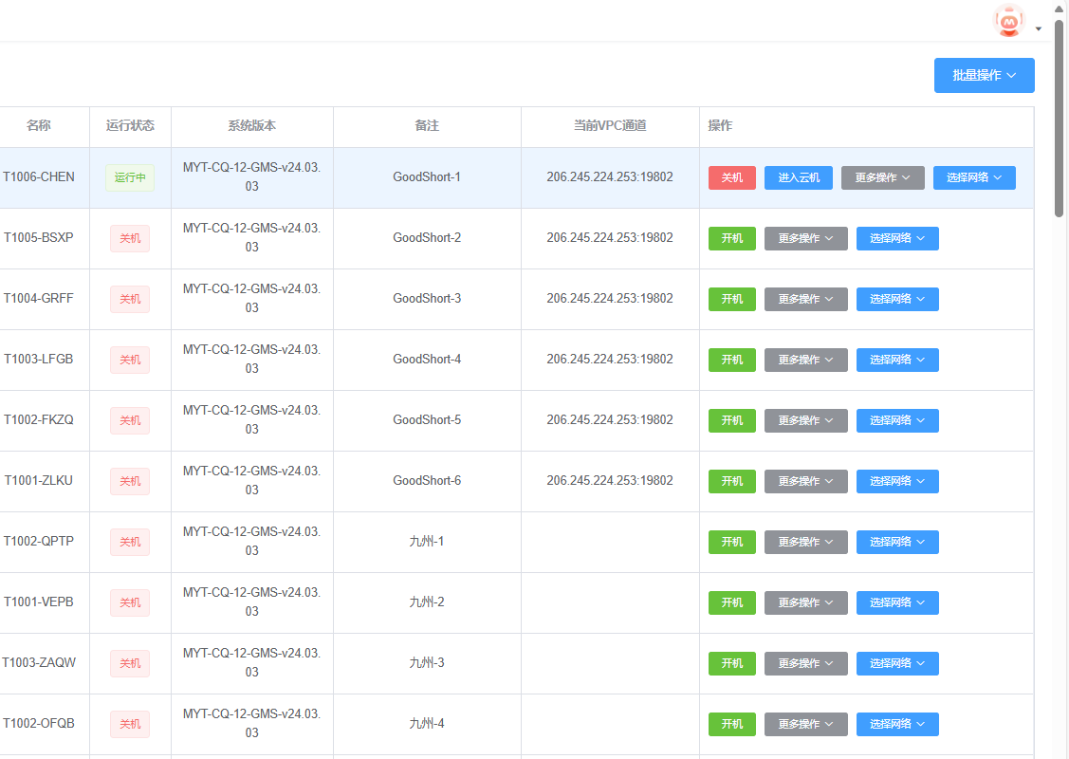This screenshot has height=759, width=1069.
Task: Open 选择网络 for 九州-1 row
Action: coord(897,542)
